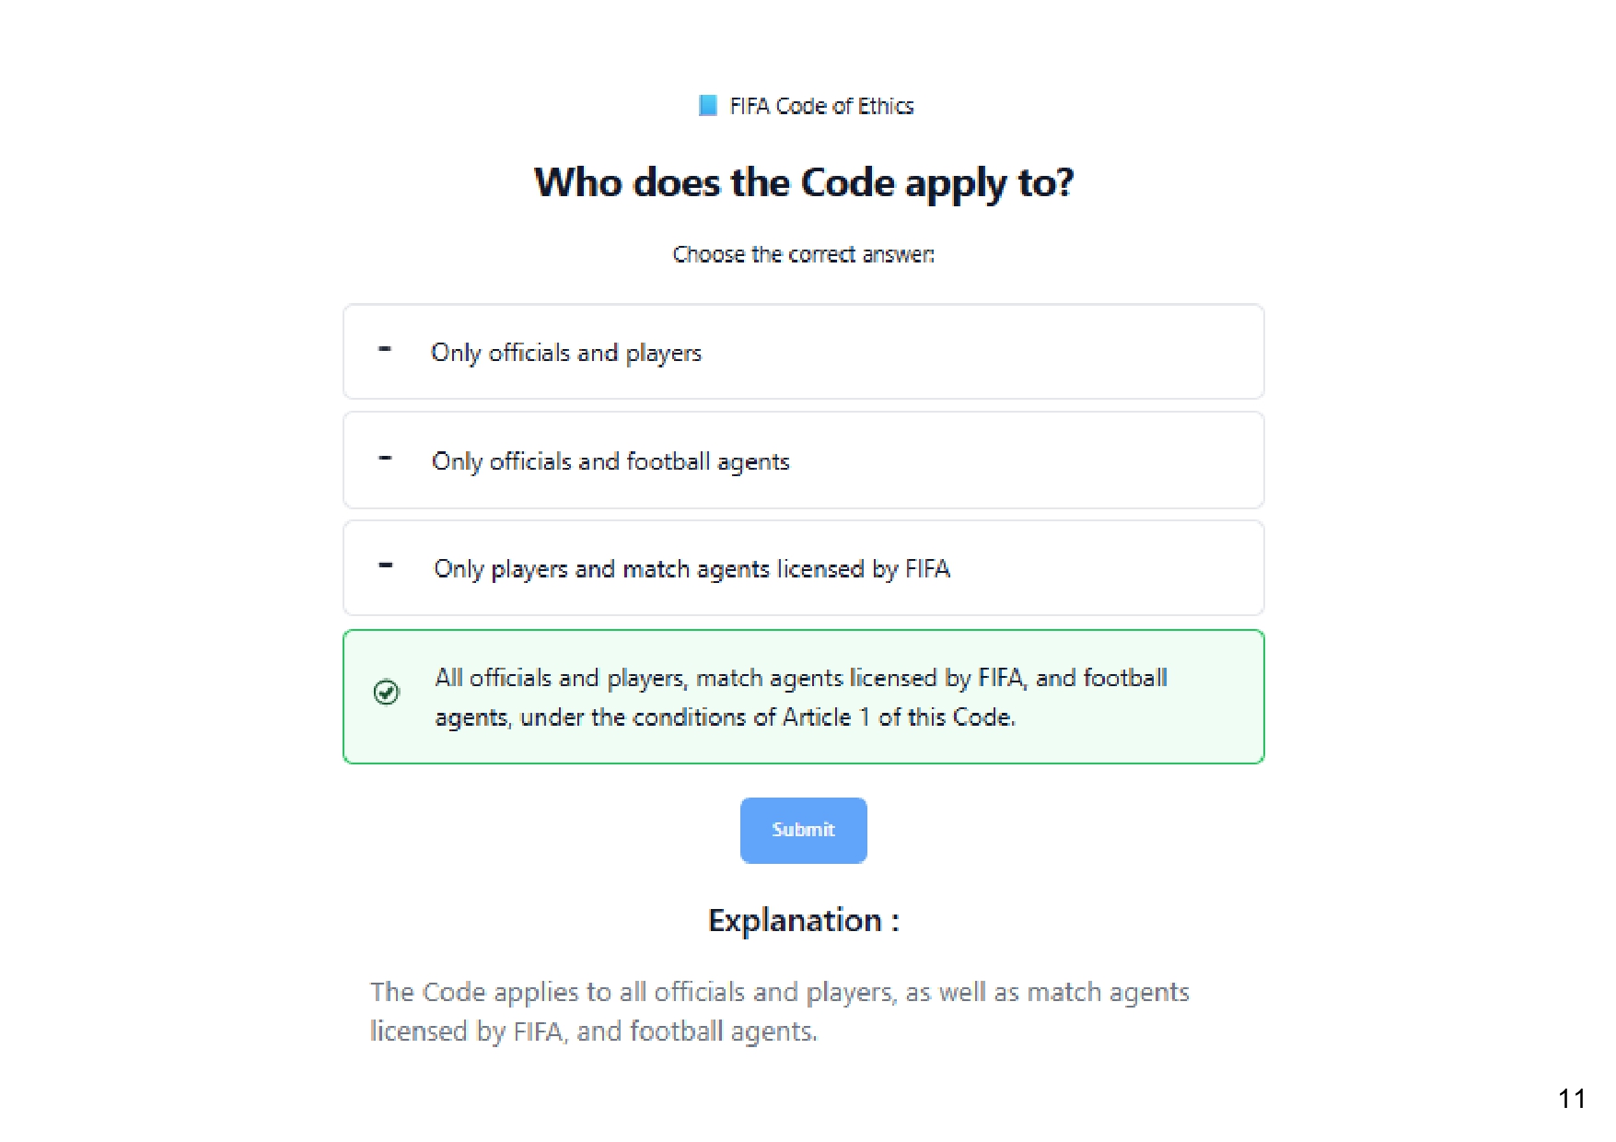Click the Explanation heading
Viewport: 1616px width, 1142px height.
click(x=804, y=920)
